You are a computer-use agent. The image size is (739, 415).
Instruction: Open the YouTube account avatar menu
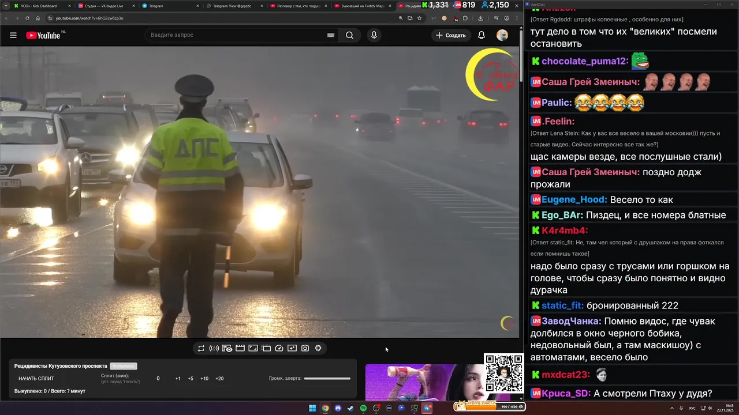click(x=502, y=35)
